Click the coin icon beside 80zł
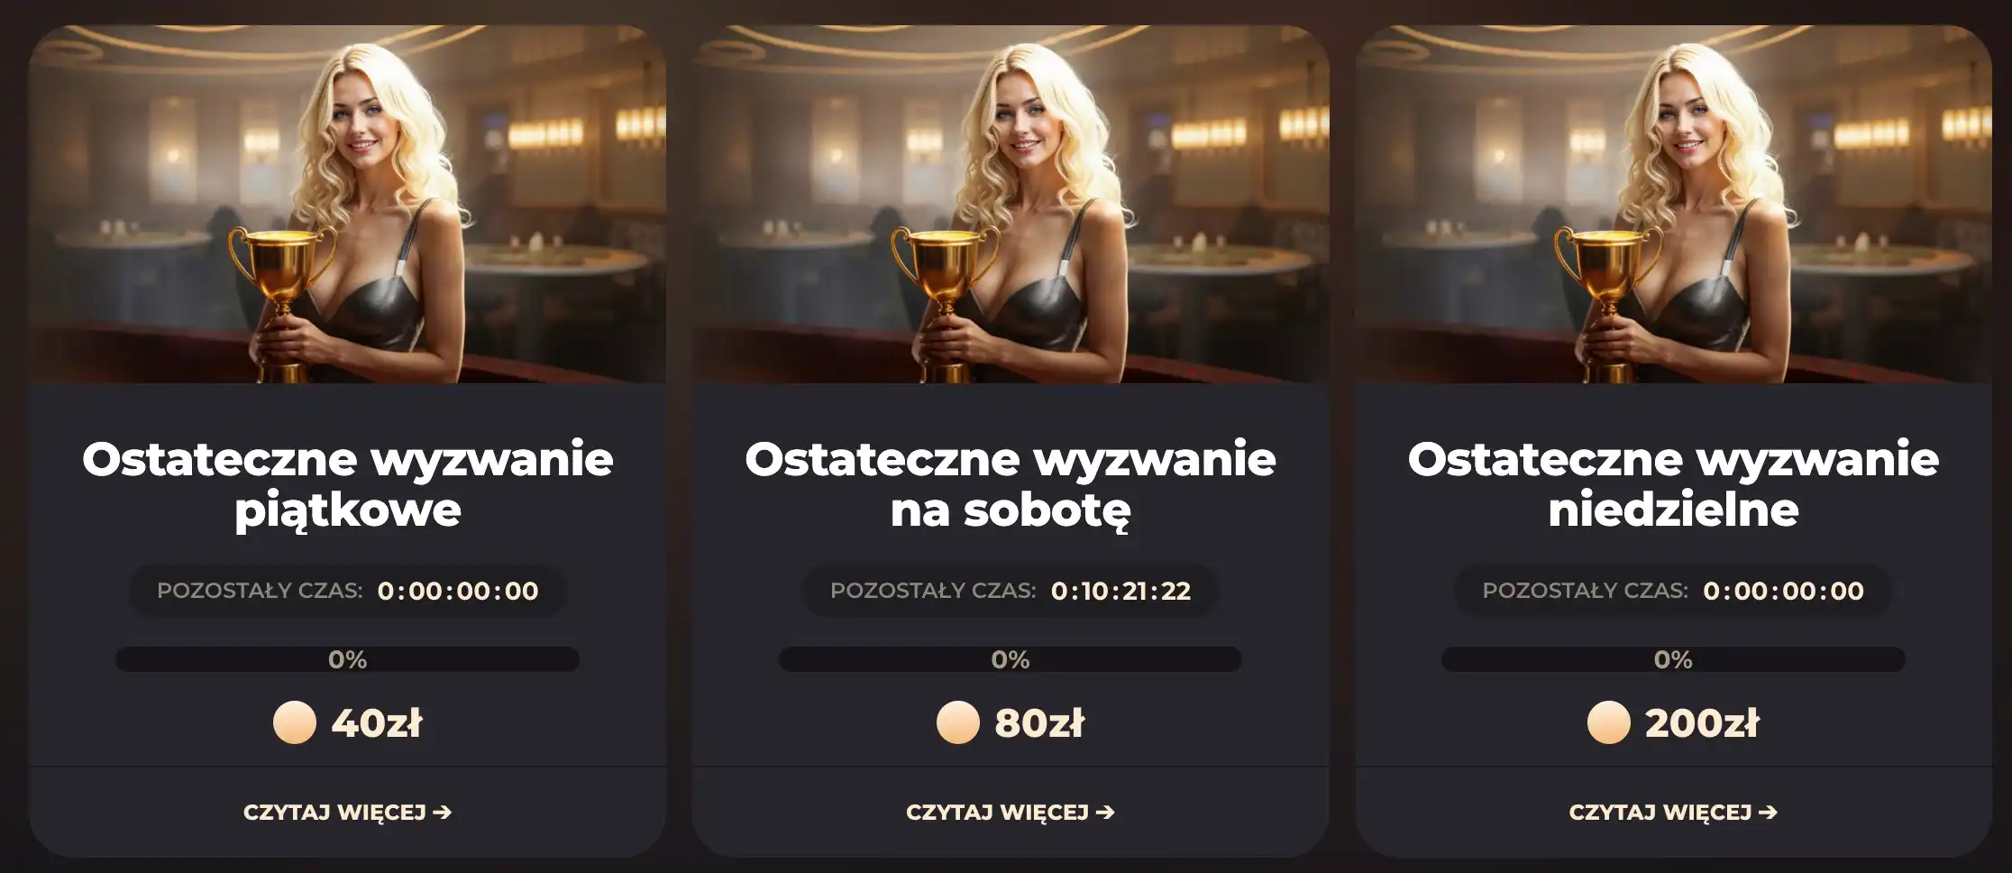Screen dimensions: 2012x873 pyautogui.click(x=957, y=722)
